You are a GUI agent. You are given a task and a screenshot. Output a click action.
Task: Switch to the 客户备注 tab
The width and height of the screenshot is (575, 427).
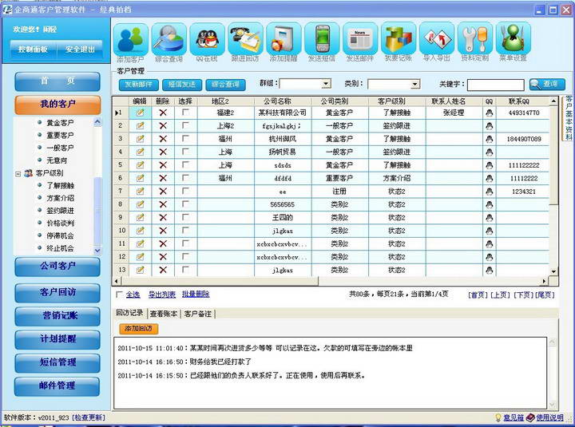pos(198,314)
